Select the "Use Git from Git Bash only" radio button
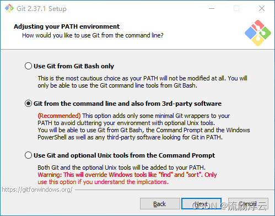 pyautogui.click(x=28, y=66)
